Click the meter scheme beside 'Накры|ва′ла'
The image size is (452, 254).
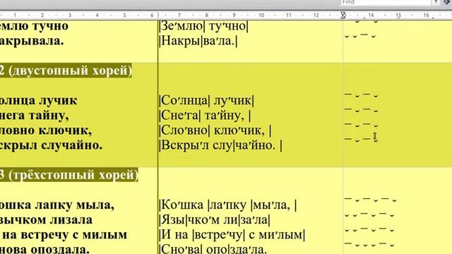coord(361,36)
